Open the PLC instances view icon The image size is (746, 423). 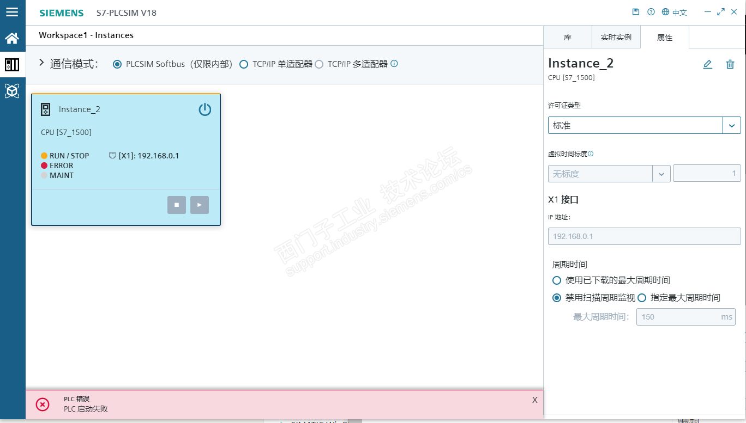click(x=12, y=65)
